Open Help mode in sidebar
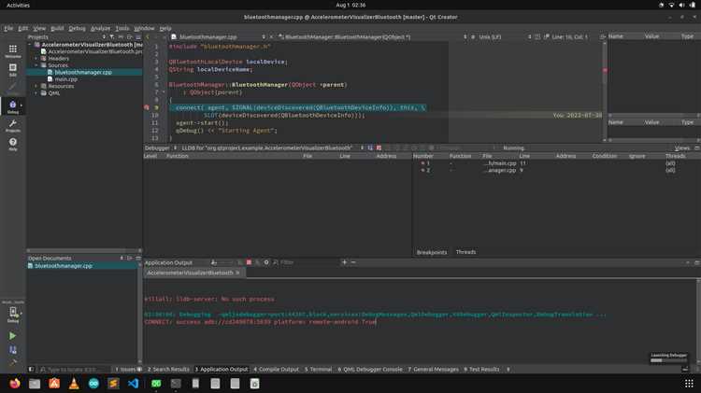701x393 pixels. [12, 145]
